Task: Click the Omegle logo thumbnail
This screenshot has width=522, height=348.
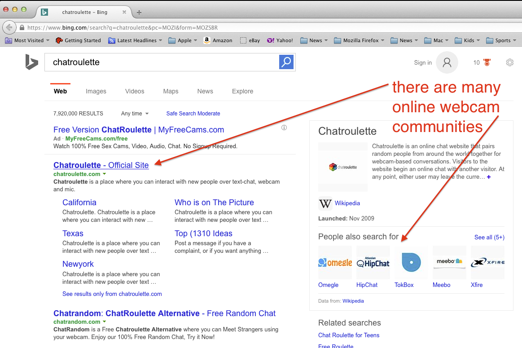Action: pos(335,262)
